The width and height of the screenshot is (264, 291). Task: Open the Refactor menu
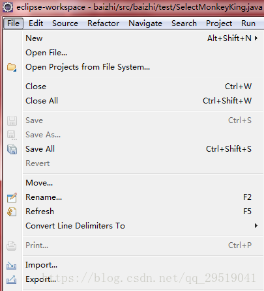103,23
